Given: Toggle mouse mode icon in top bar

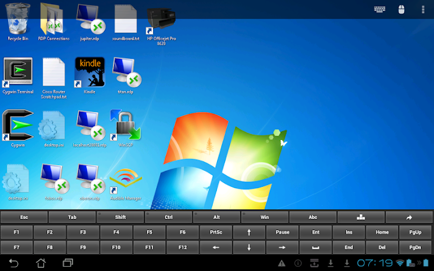Looking at the screenshot, I should 401,9.
